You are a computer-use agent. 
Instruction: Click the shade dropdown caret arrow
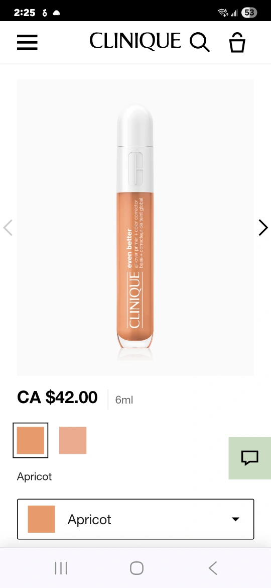click(x=235, y=519)
